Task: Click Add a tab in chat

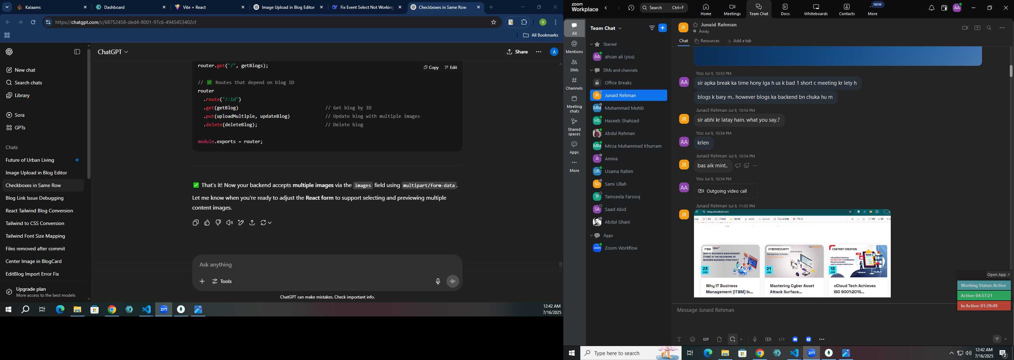Action: coord(739,41)
